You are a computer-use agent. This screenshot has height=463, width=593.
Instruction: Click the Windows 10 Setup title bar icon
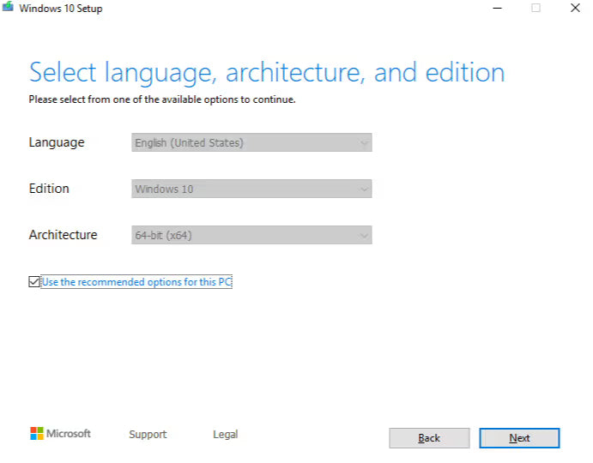pos(8,7)
